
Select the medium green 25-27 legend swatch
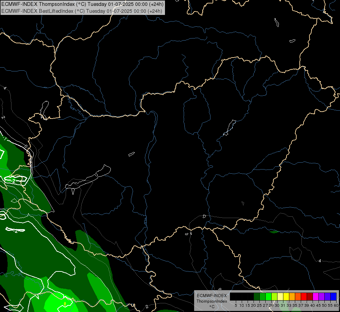(263, 296)
